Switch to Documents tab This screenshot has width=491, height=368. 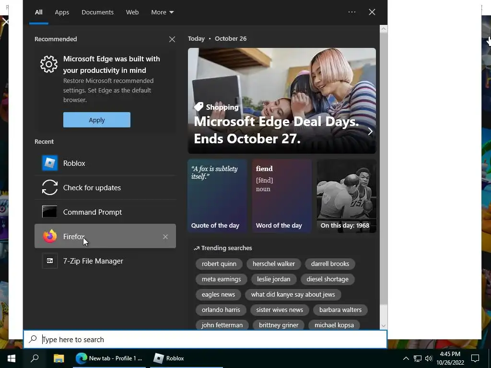tap(97, 12)
